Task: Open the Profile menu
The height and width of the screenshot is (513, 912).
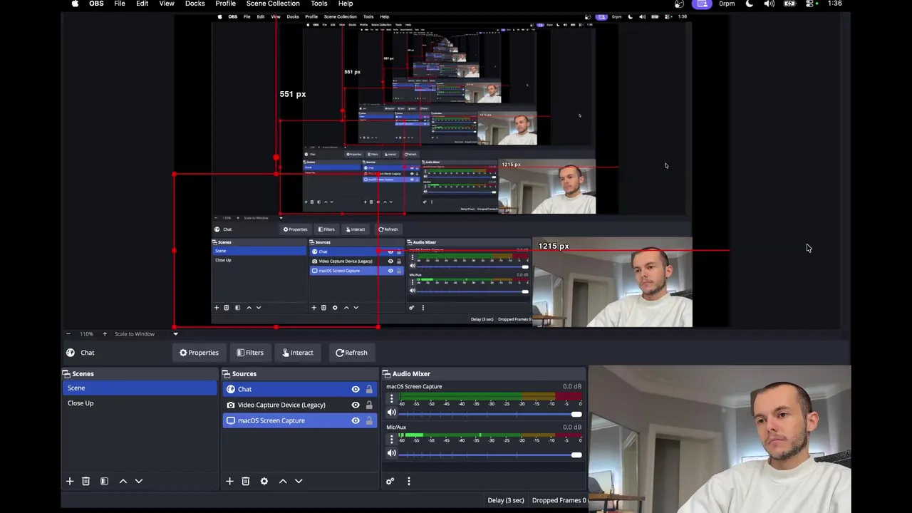Action: point(226,4)
